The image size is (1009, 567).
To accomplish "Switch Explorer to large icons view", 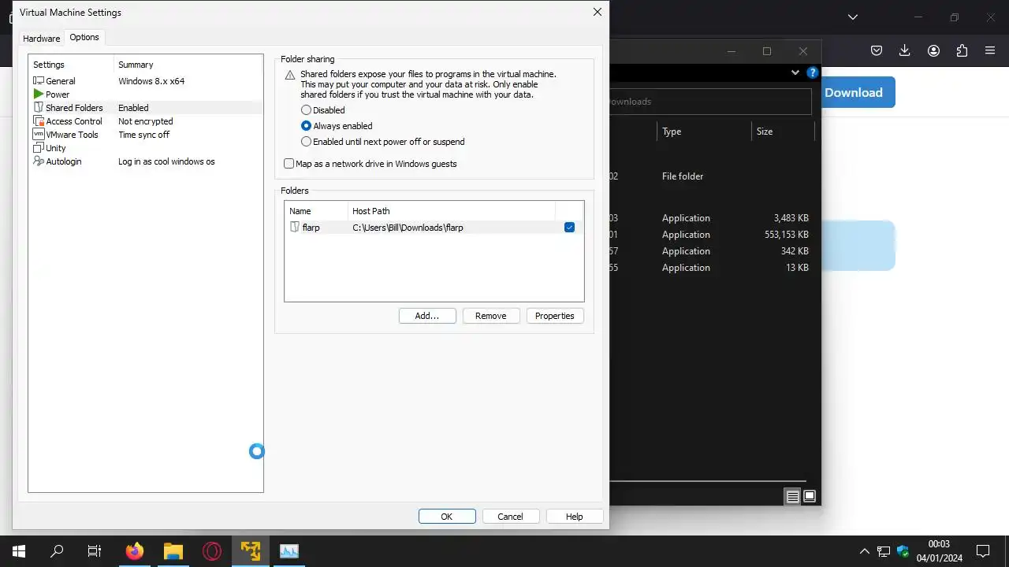I will pyautogui.click(x=810, y=496).
